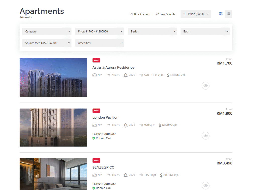Open the Price range $1700 - $1200000 filter
The image size is (257, 190).
pos(100,31)
